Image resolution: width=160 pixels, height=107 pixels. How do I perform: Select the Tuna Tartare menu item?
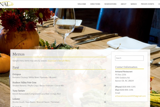coord(19,91)
